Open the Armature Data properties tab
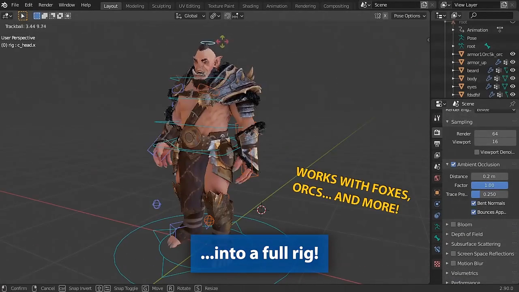 click(x=437, y=227)
